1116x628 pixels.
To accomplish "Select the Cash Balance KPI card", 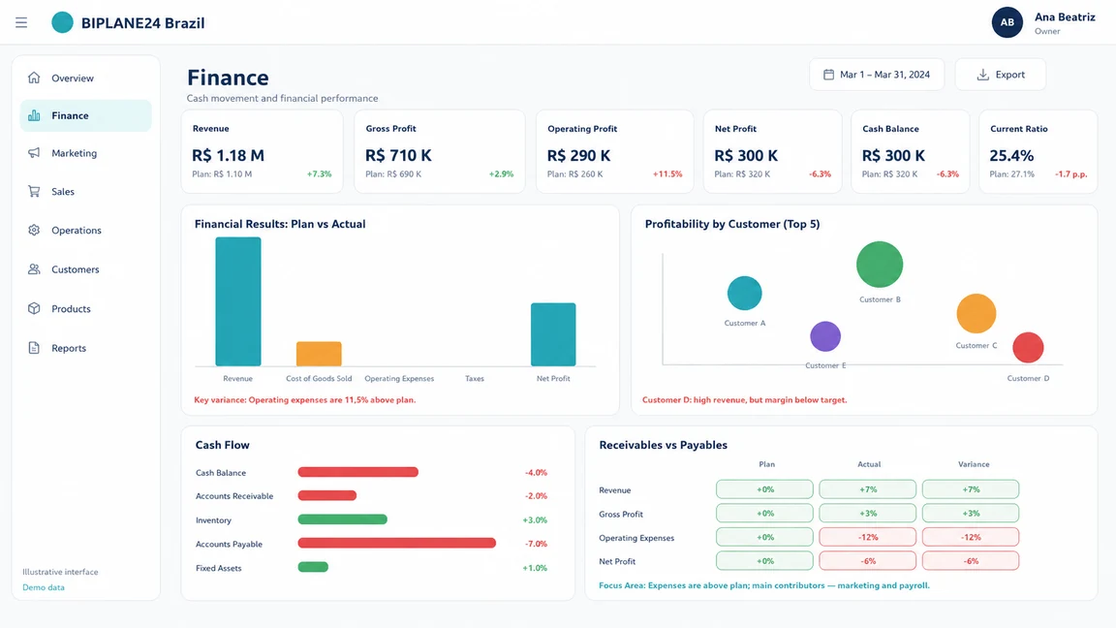I will click(911, 151).
